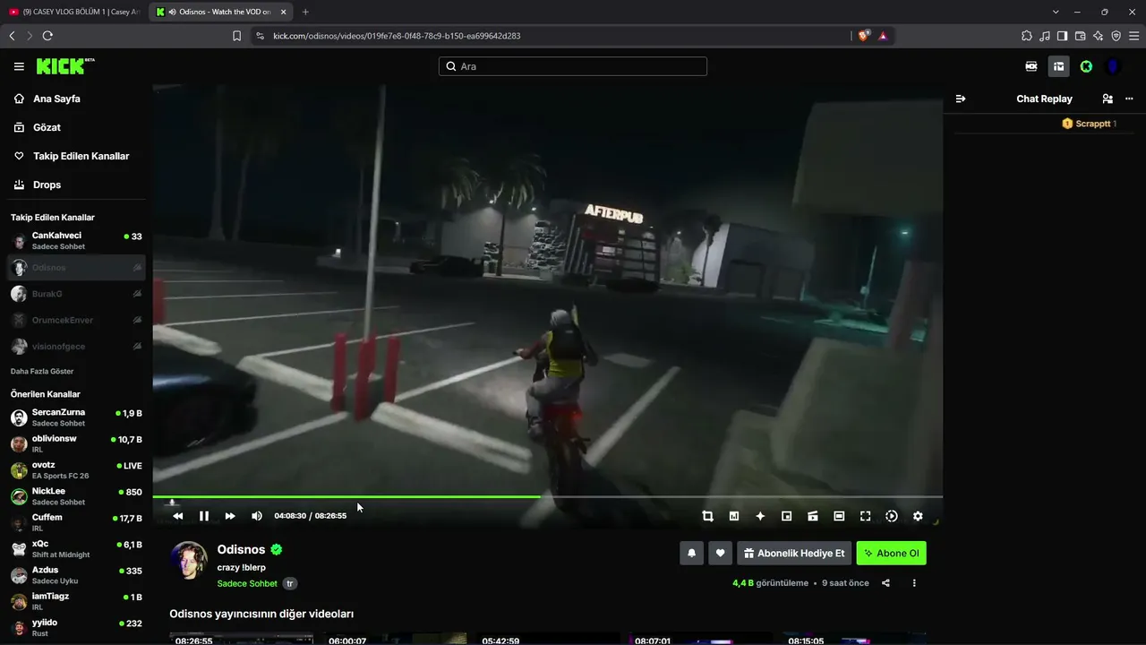This screenshot has width=1146, height=645.
Task: Share the video via share icon
Action: (x=885, y=583)
